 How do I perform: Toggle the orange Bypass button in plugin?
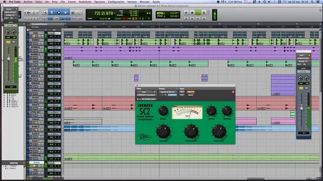[x=191, y=92]
